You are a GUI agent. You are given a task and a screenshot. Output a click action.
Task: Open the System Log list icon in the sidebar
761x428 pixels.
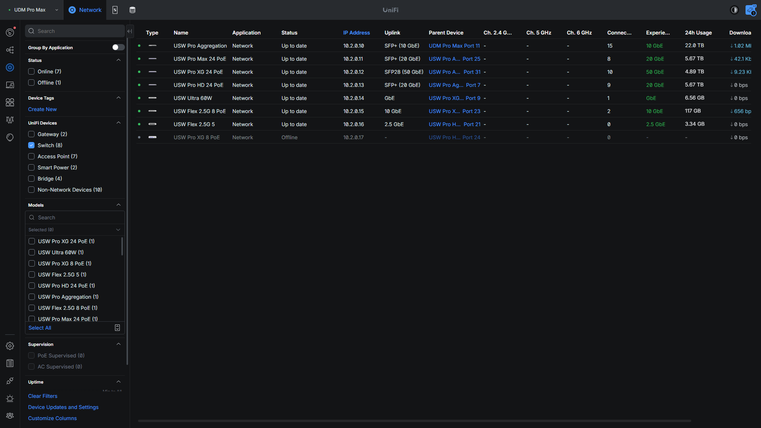pos(10,363)
